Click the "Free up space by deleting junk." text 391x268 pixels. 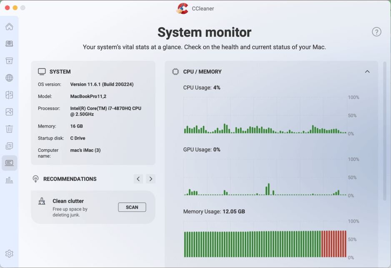(x=70, y=212)
